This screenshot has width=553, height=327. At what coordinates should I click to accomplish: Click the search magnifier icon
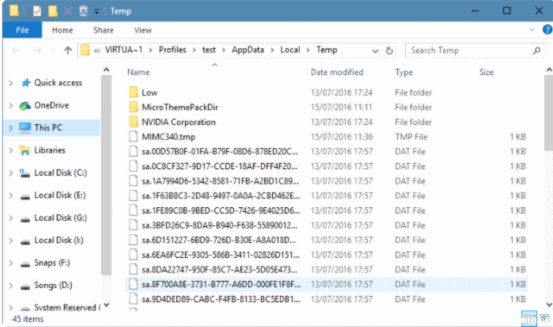[x=537, y=51]
